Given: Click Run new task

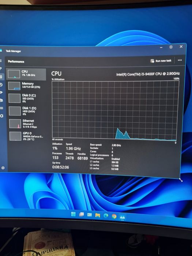Looking at the screenshot, I should coord(161,61).
